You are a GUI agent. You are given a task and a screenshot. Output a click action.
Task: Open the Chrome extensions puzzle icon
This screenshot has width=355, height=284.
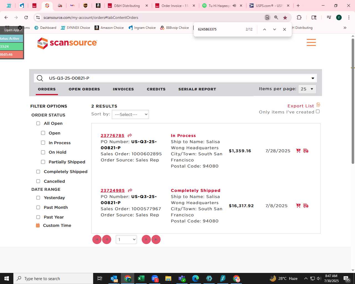299,17
